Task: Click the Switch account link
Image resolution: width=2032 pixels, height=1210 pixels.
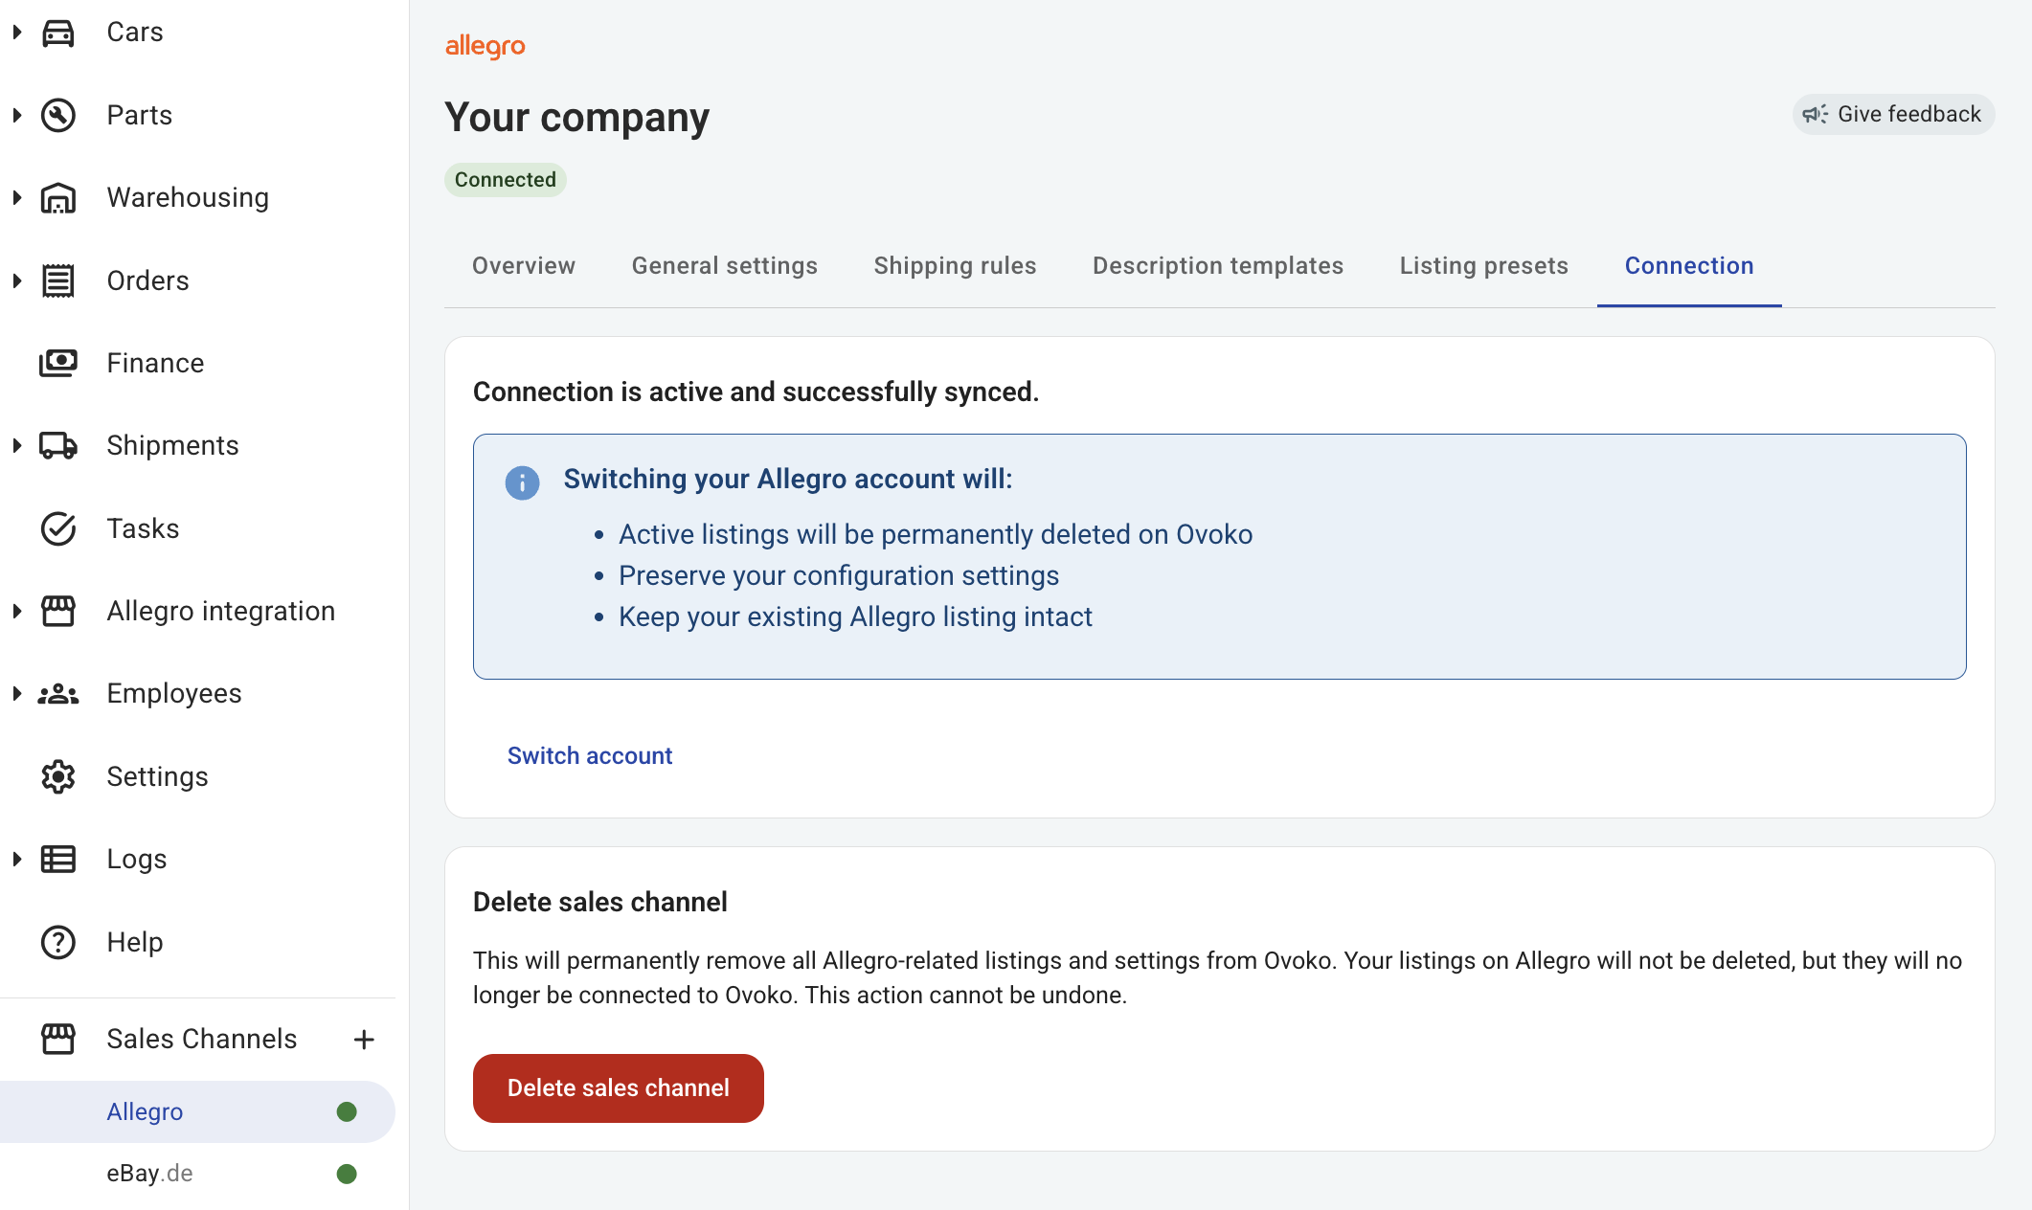Action: pyautogui.click(x=590, y=756)
